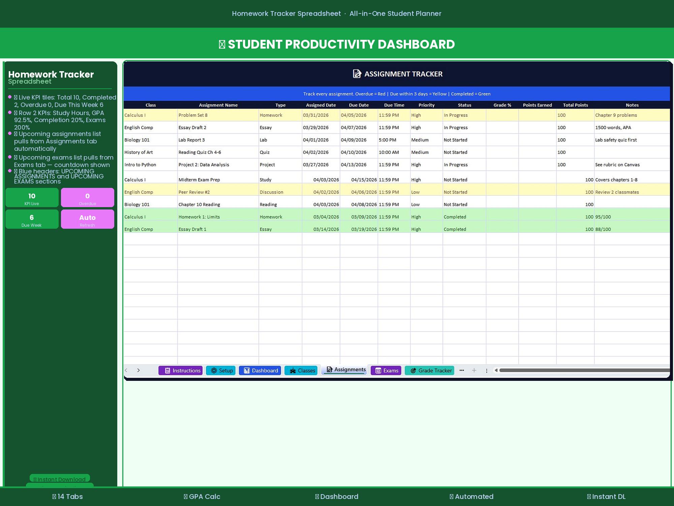674x506 pixels.
Task: Click the horizontal scrollbar left arrow
Action: [496, 370]
